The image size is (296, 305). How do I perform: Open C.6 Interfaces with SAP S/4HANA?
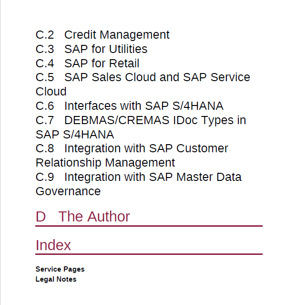pos(129,106)
